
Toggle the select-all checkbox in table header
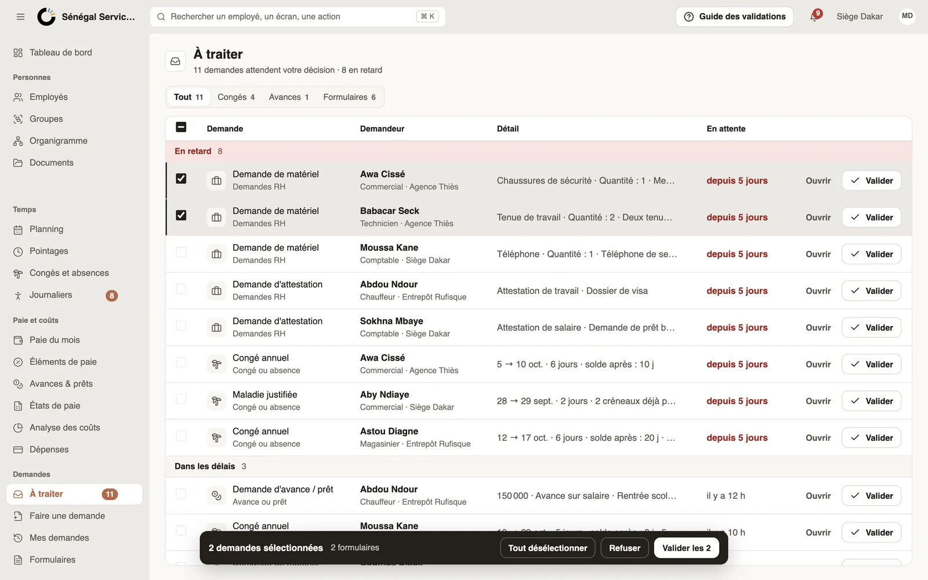point(181,127)
